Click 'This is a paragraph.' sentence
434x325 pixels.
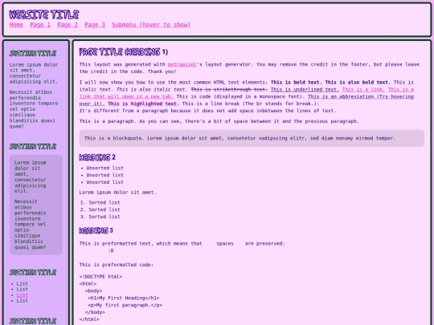(108, 121)
